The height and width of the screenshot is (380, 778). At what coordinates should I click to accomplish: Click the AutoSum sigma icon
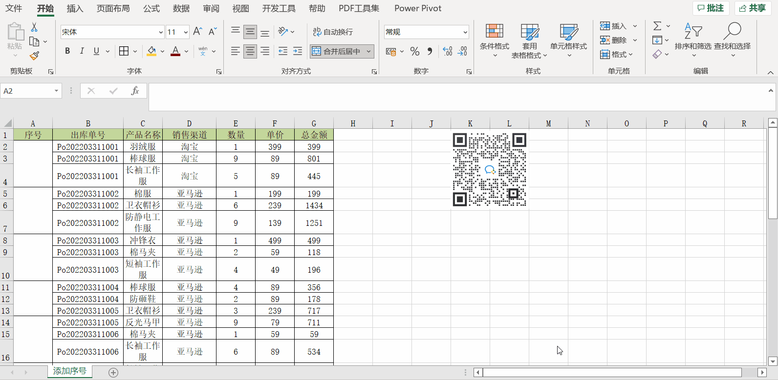658,26
